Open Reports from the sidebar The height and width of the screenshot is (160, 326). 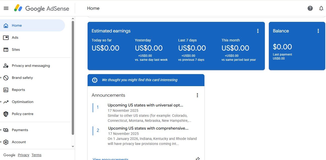tap(18, 90)
